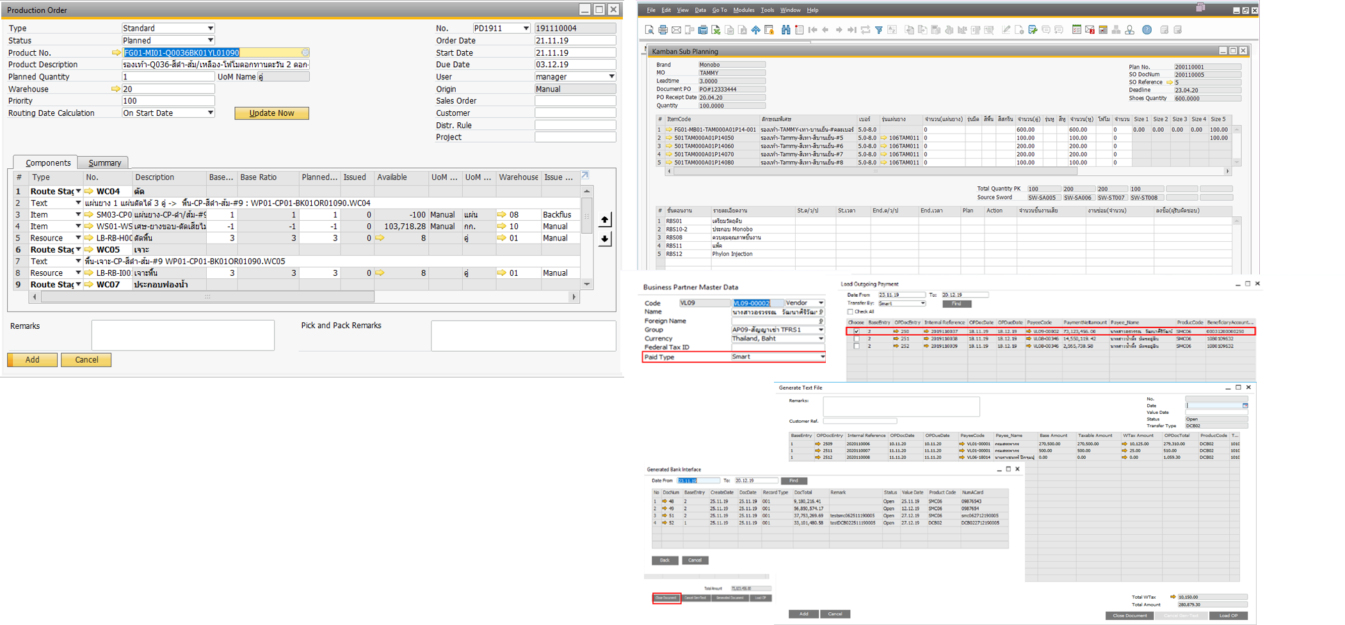Open the Window menu
This screenshot has width=1345, height=625.
(790, 10)
